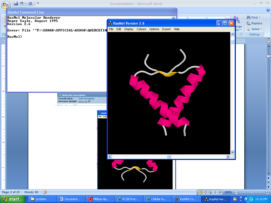Open Word Help with the question mark icon

268,10
